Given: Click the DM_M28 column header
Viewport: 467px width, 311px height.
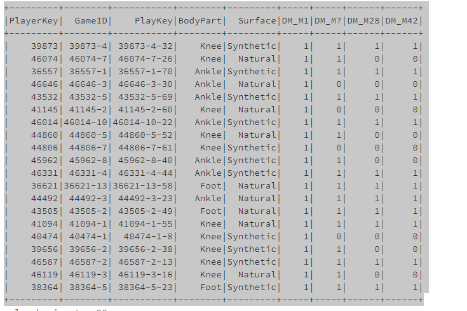Looking at the screenshot, I should [366, 20].
